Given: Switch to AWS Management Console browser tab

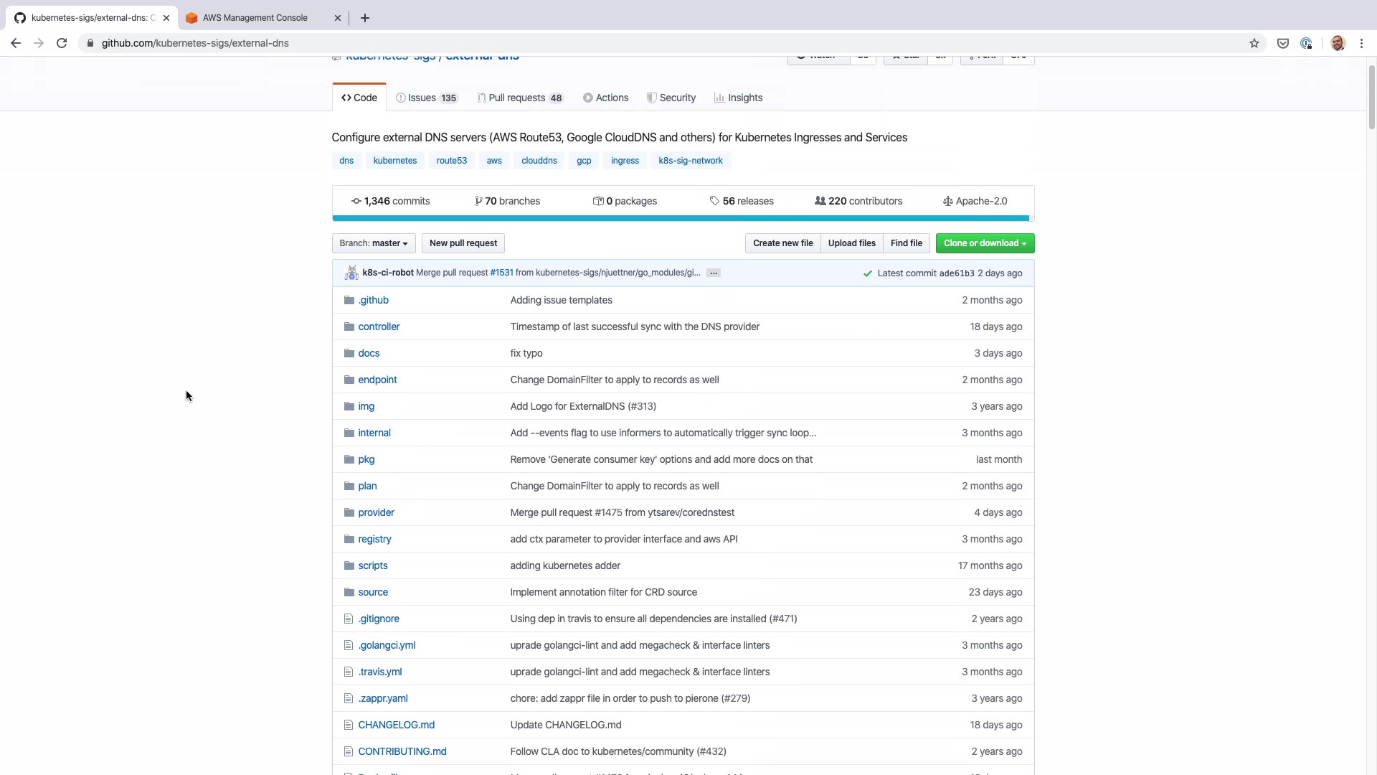Looking at the screenshot, I should click(255, 18).
